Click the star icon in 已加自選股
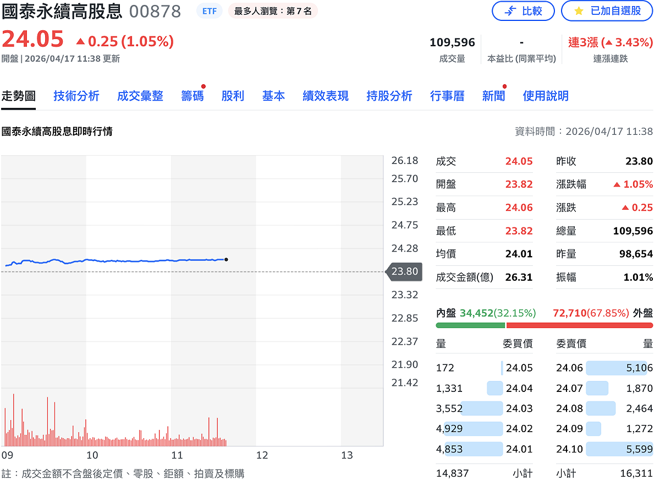Screen dimensions: 660x480 click(x=579, y=11)
